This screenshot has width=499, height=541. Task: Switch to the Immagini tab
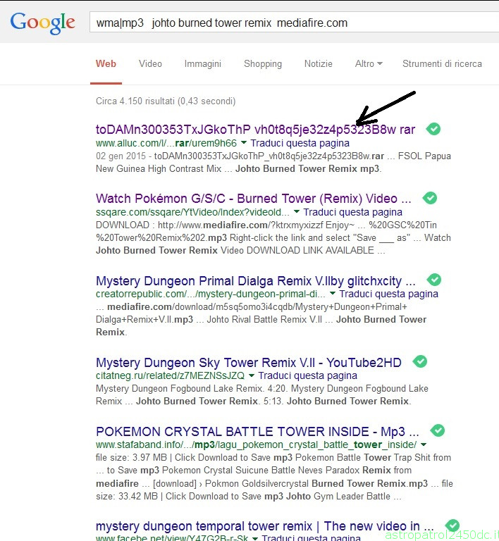click(203, 64)
